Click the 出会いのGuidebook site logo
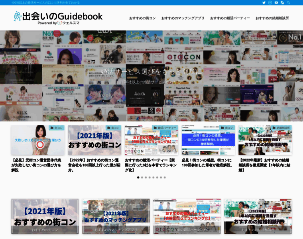The width and height of the screenshot is (303, 239). (x=58, y=18)
